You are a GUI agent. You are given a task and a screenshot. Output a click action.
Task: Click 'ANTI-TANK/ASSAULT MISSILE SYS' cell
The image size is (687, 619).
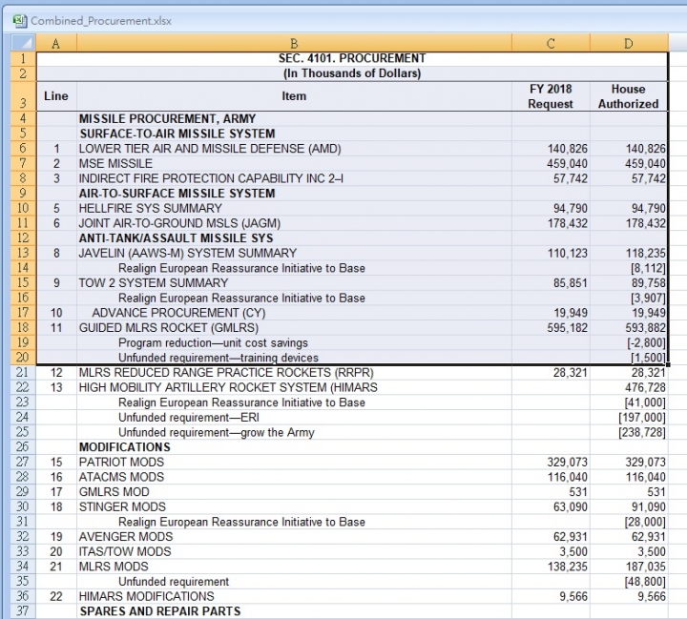click(x=294, y=237)
